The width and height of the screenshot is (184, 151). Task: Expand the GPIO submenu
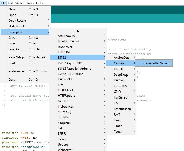pos(121,92)
